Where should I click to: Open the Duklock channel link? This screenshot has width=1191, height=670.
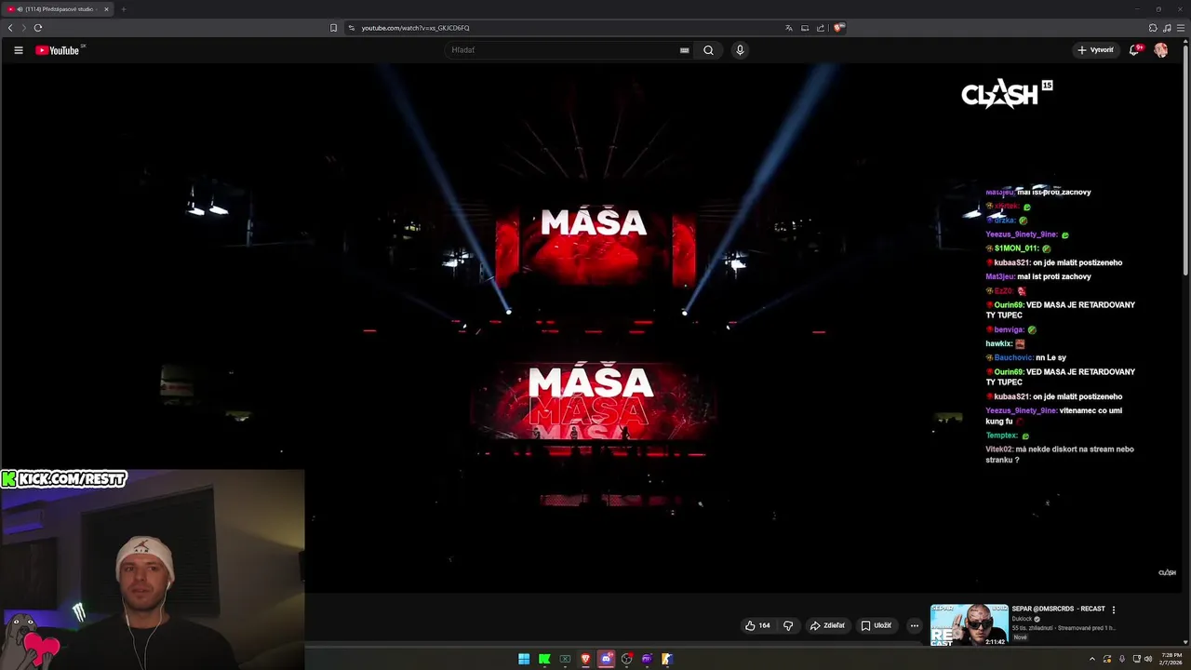(1022, 619)
